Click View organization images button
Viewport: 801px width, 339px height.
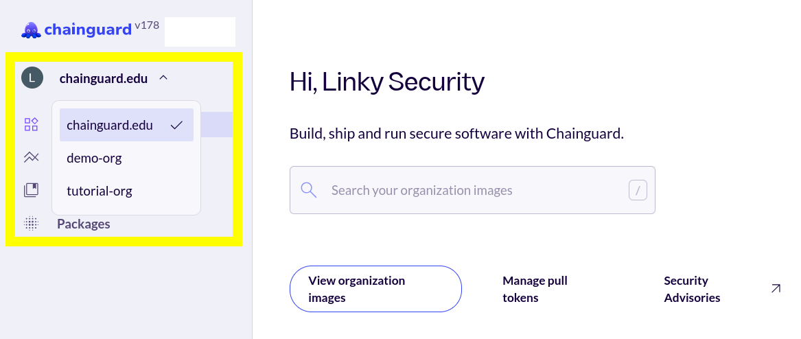[375, 289]
